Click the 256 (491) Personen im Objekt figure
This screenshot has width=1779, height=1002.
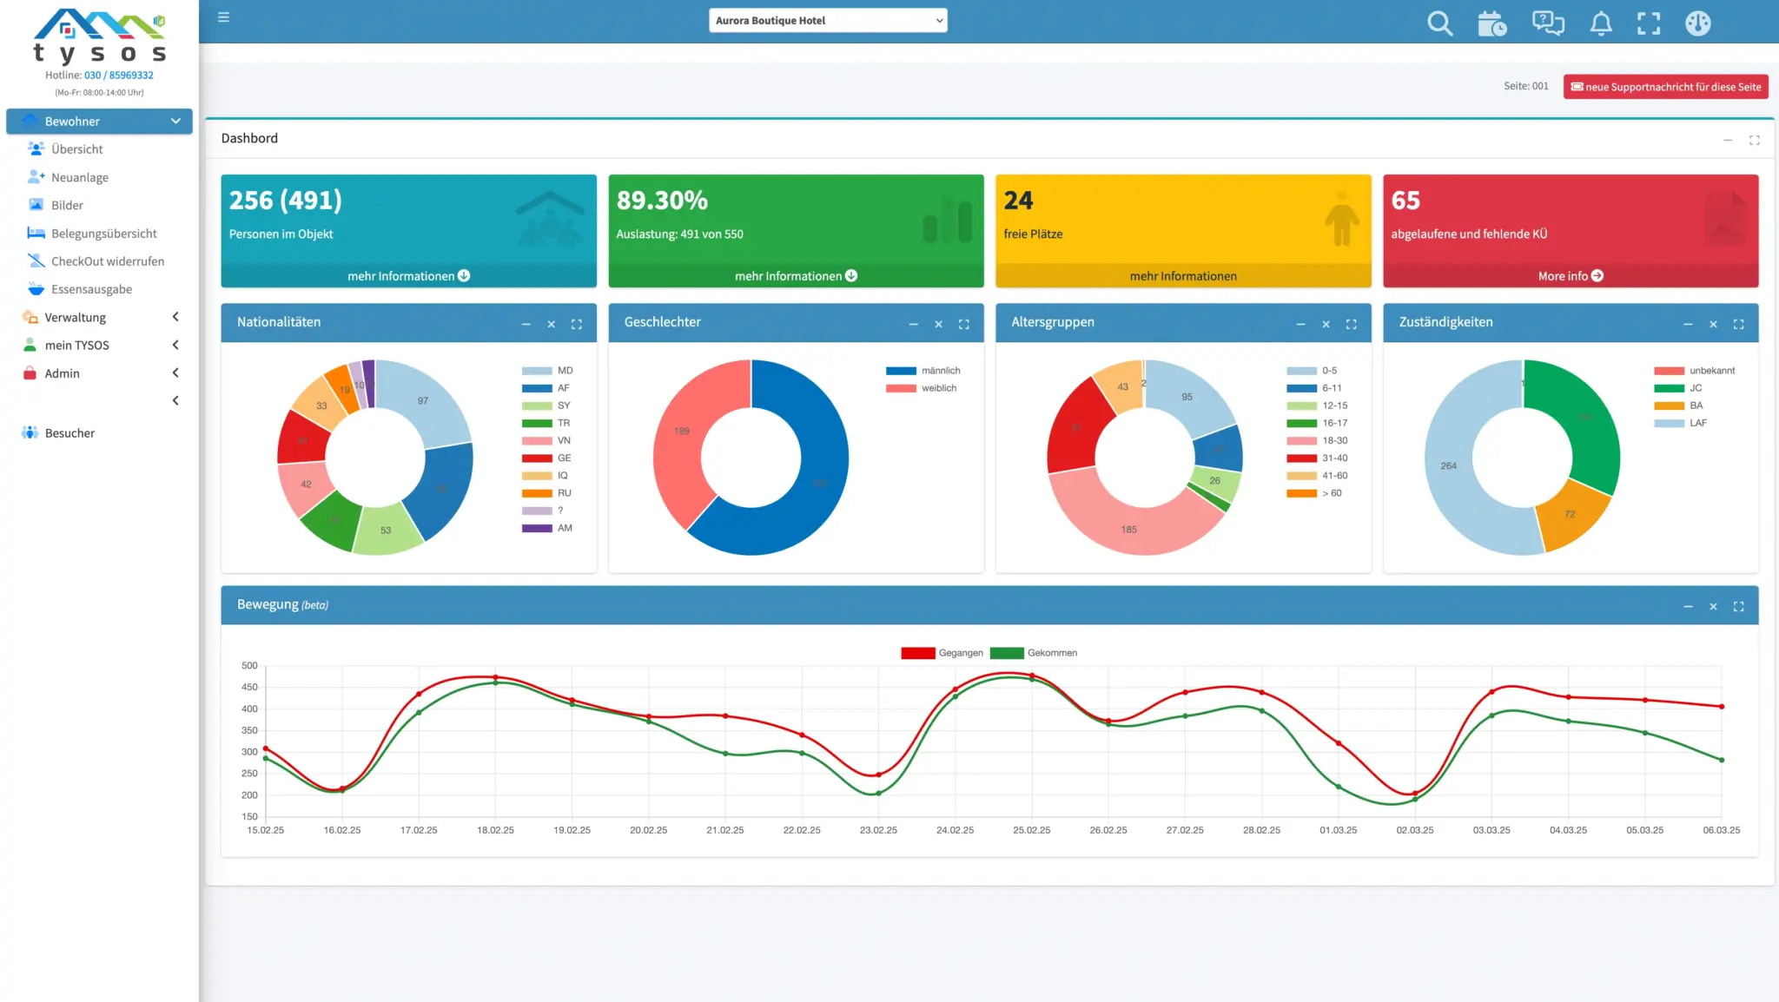pyautogui.click(x=286, y=201)
